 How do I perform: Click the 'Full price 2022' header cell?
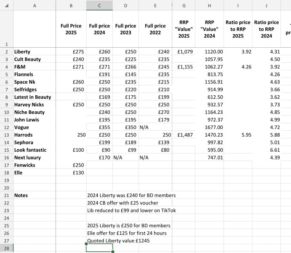(155, 29)
